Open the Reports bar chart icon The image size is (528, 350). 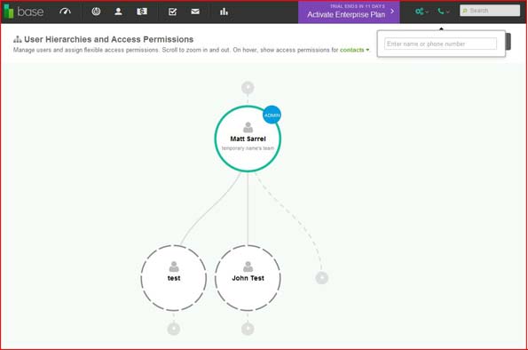[224, 12]
